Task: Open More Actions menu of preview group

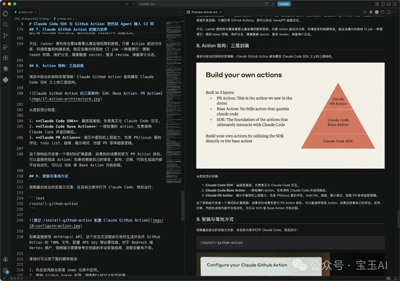Action: [x=396, y=12]
